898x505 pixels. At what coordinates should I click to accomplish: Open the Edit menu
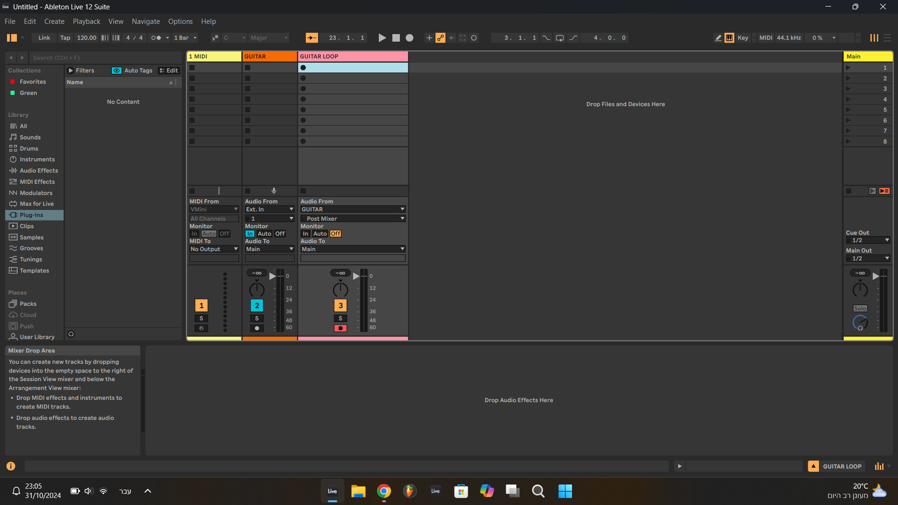coord(30,22)
